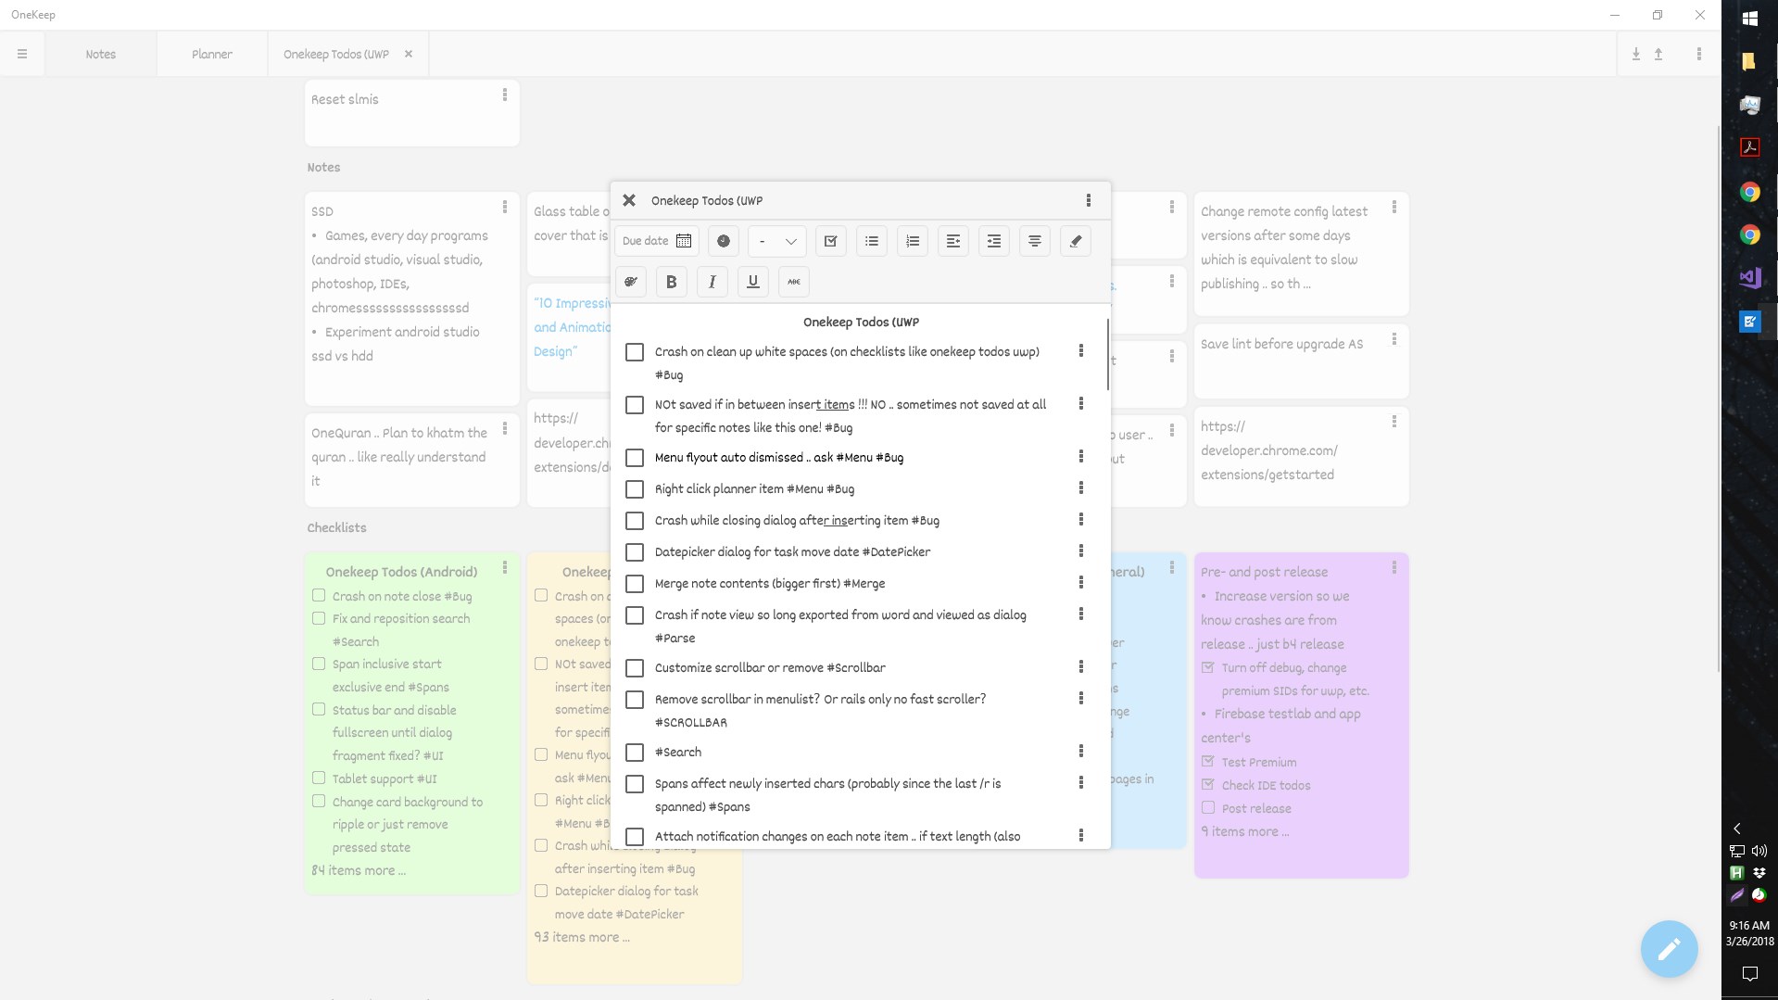The image size is (1778, 1000).
Task: Center-align the note text
Action: coord(1035,241)
